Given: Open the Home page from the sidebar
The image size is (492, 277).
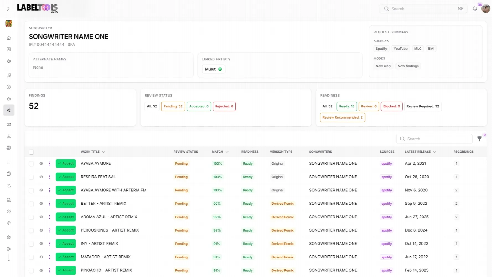Looking at the screenshot, I should tap(9, 38).
